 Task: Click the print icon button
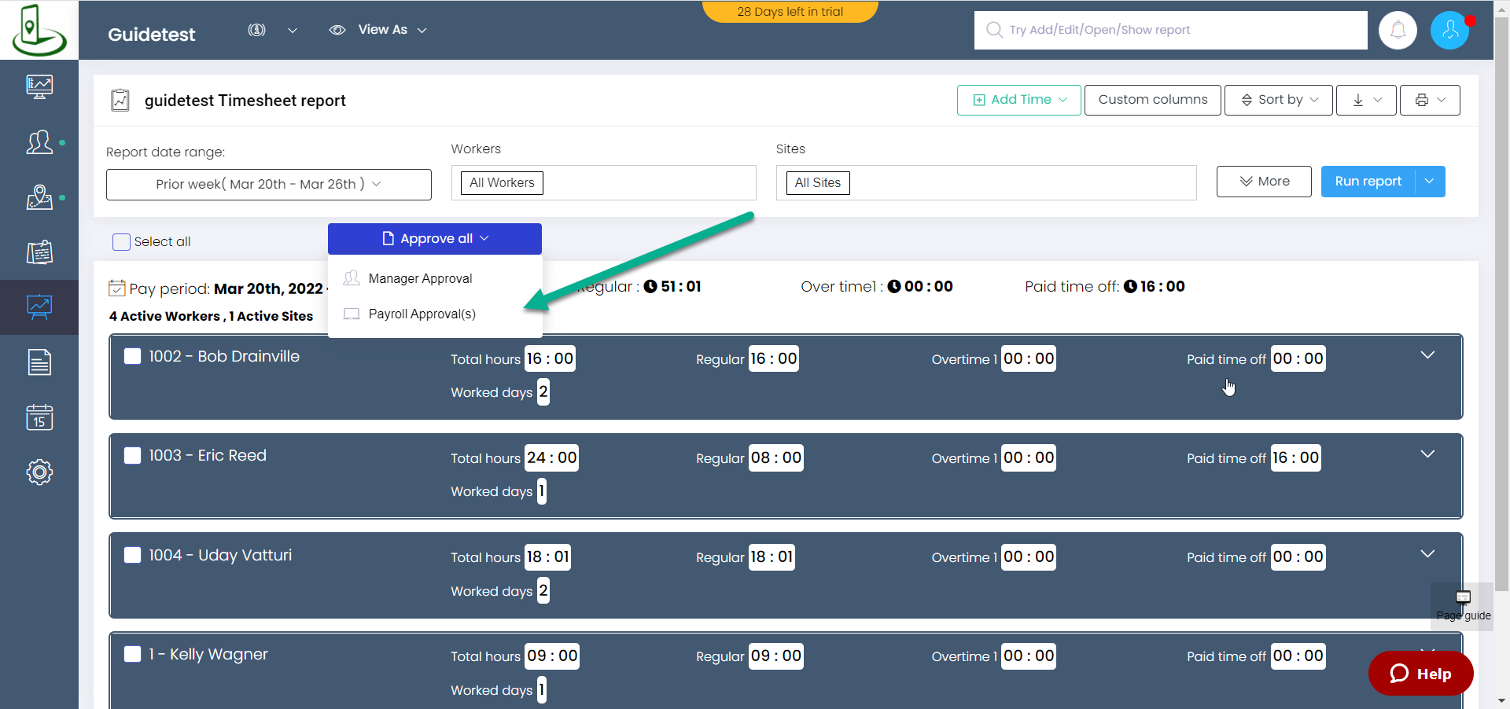(x=1430, y=100)
